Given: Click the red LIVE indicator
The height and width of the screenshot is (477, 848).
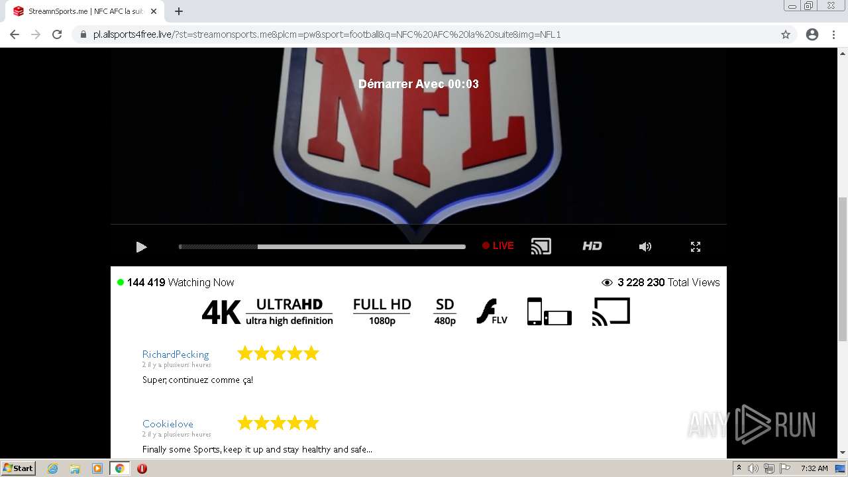Looking at the screenshot, I should coord(498,246).
